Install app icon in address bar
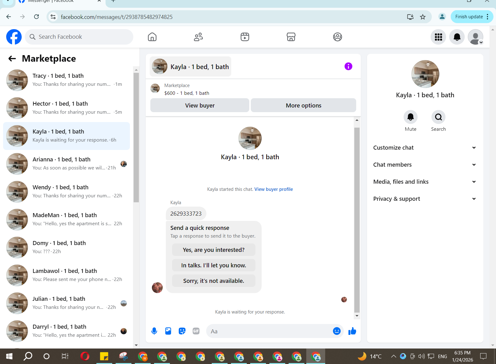The height and width of the screenshot is (364, 496). tap(410, 17)
